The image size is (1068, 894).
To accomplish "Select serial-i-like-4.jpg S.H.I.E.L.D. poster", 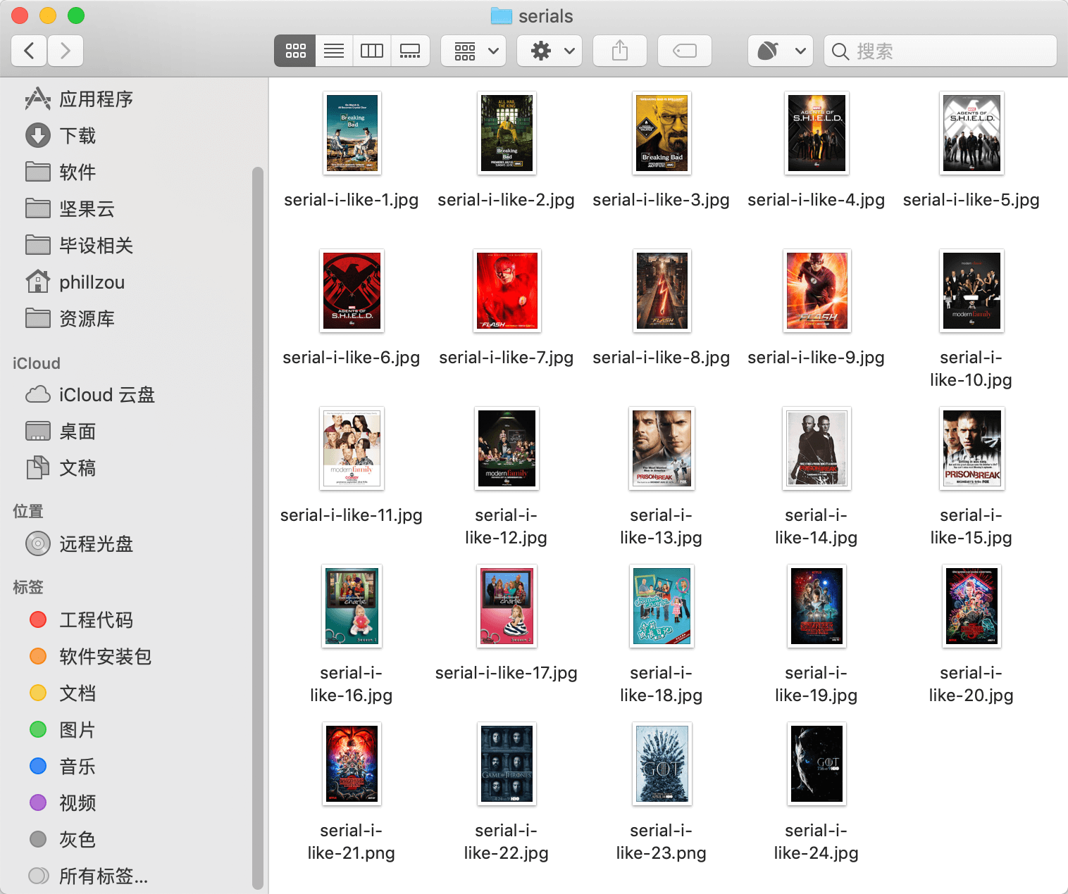I will pyautogui.click(x=816, y=133).
